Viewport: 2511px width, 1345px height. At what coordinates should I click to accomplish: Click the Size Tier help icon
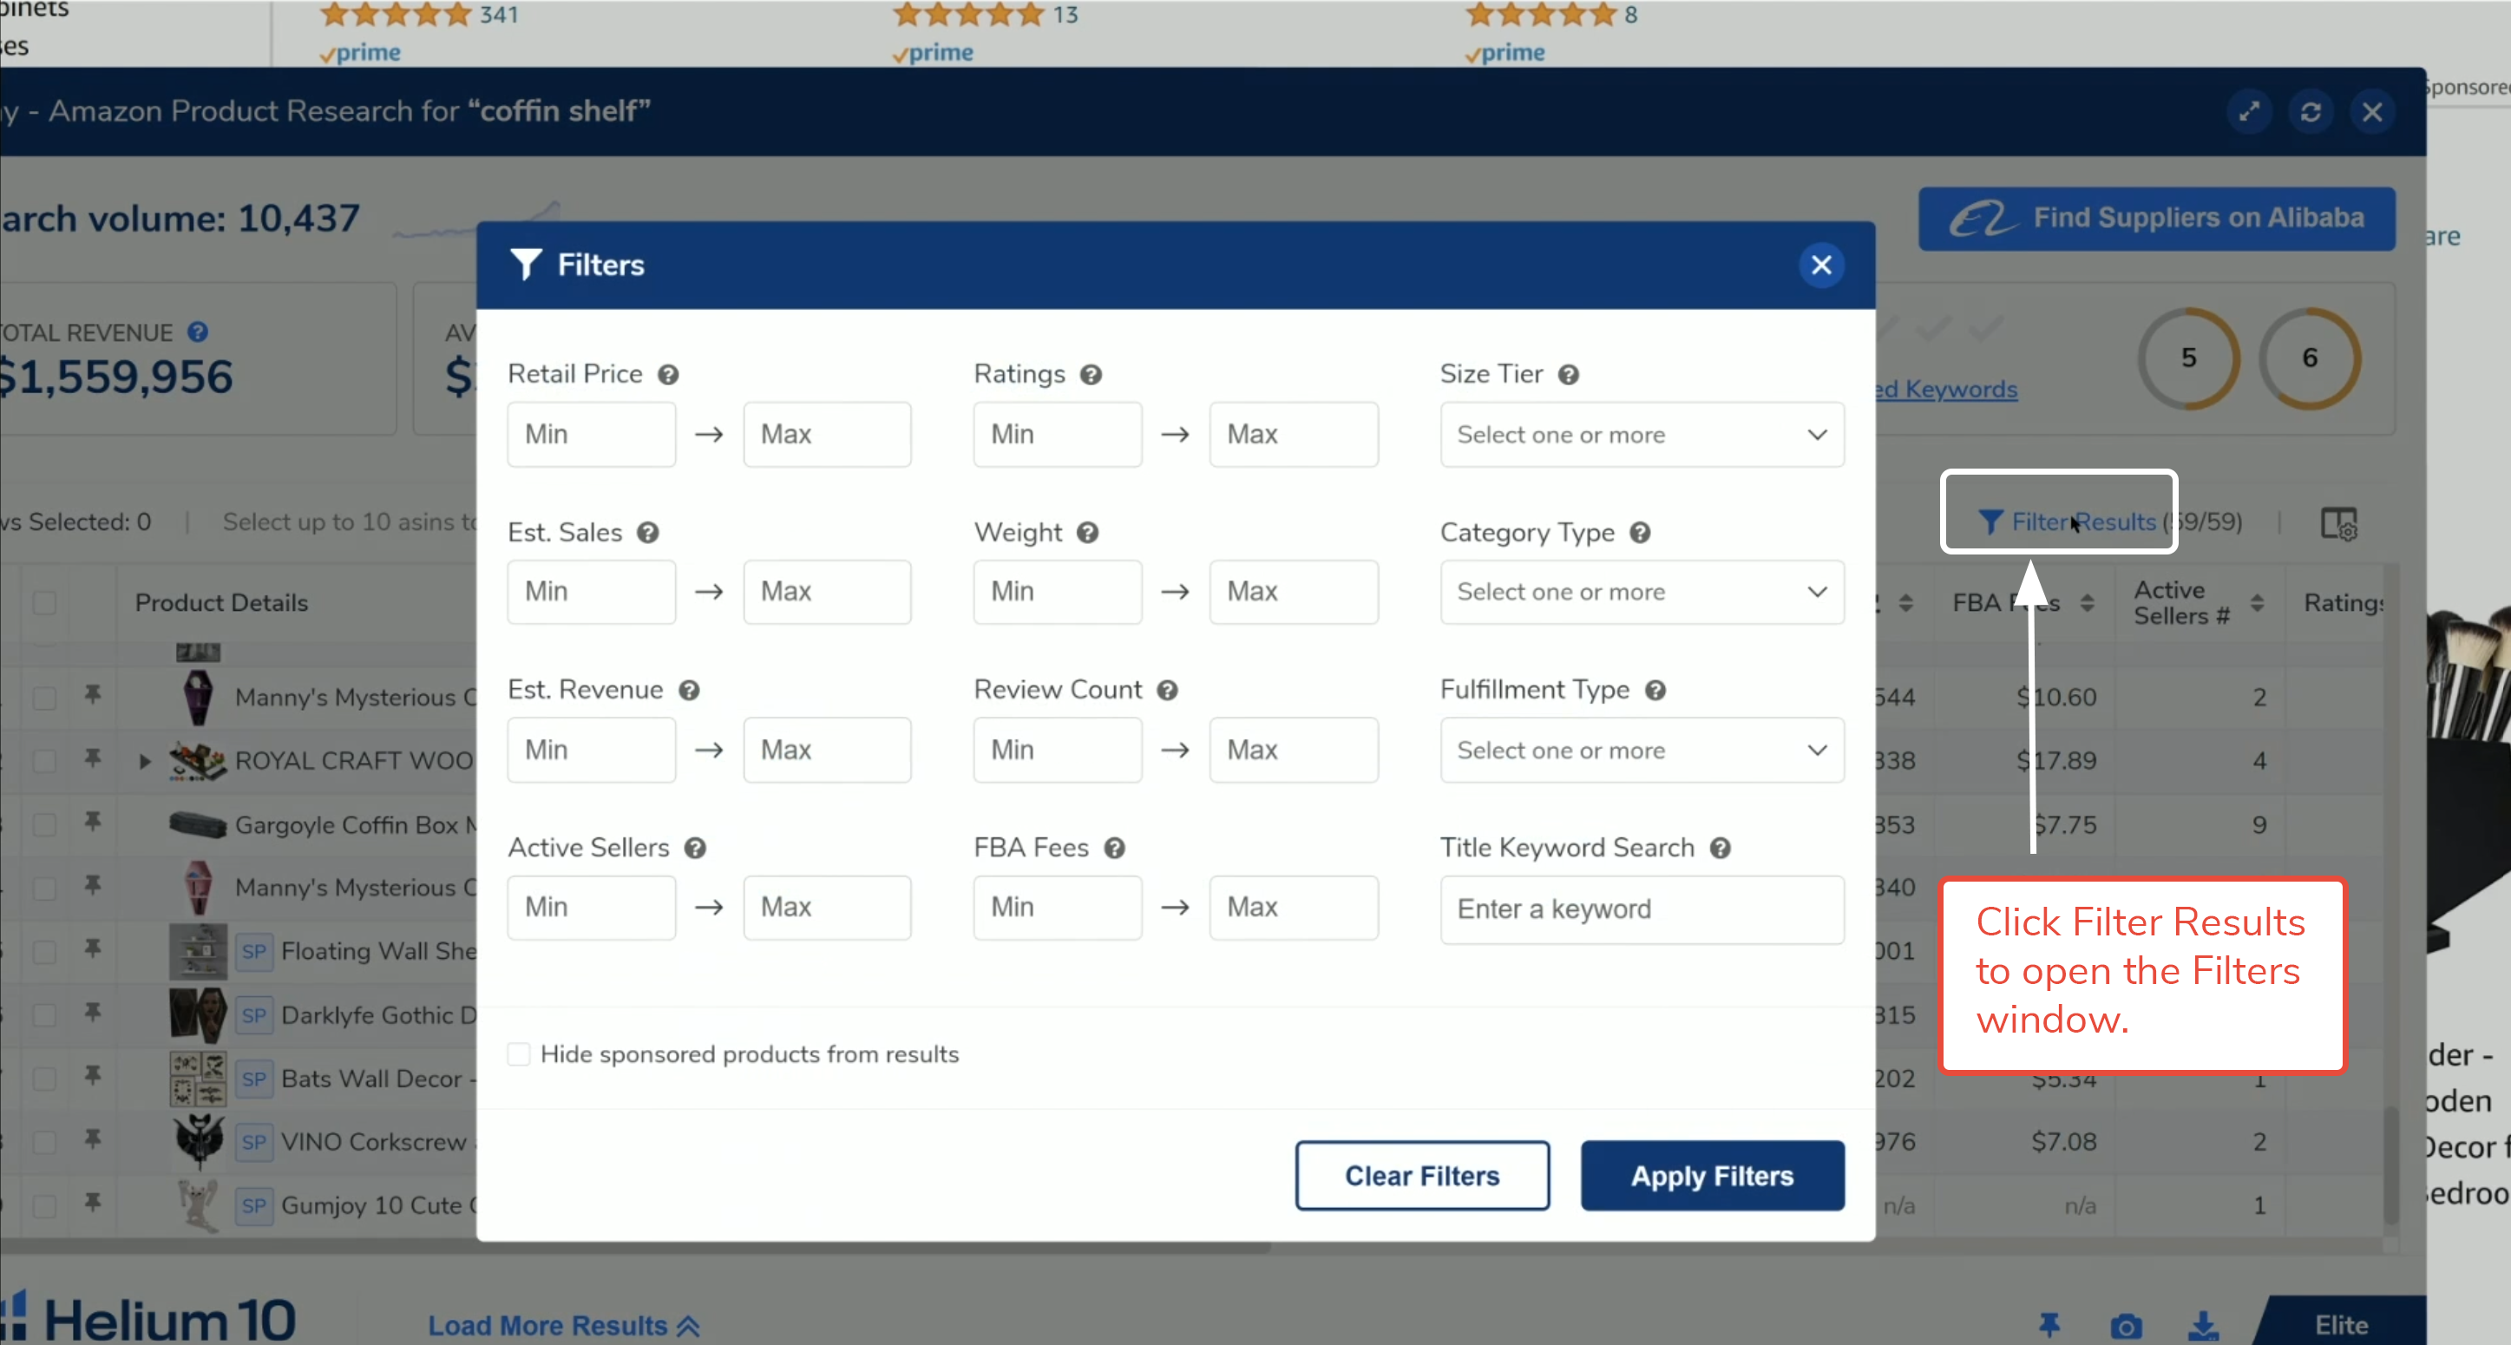coord(1569,374)
